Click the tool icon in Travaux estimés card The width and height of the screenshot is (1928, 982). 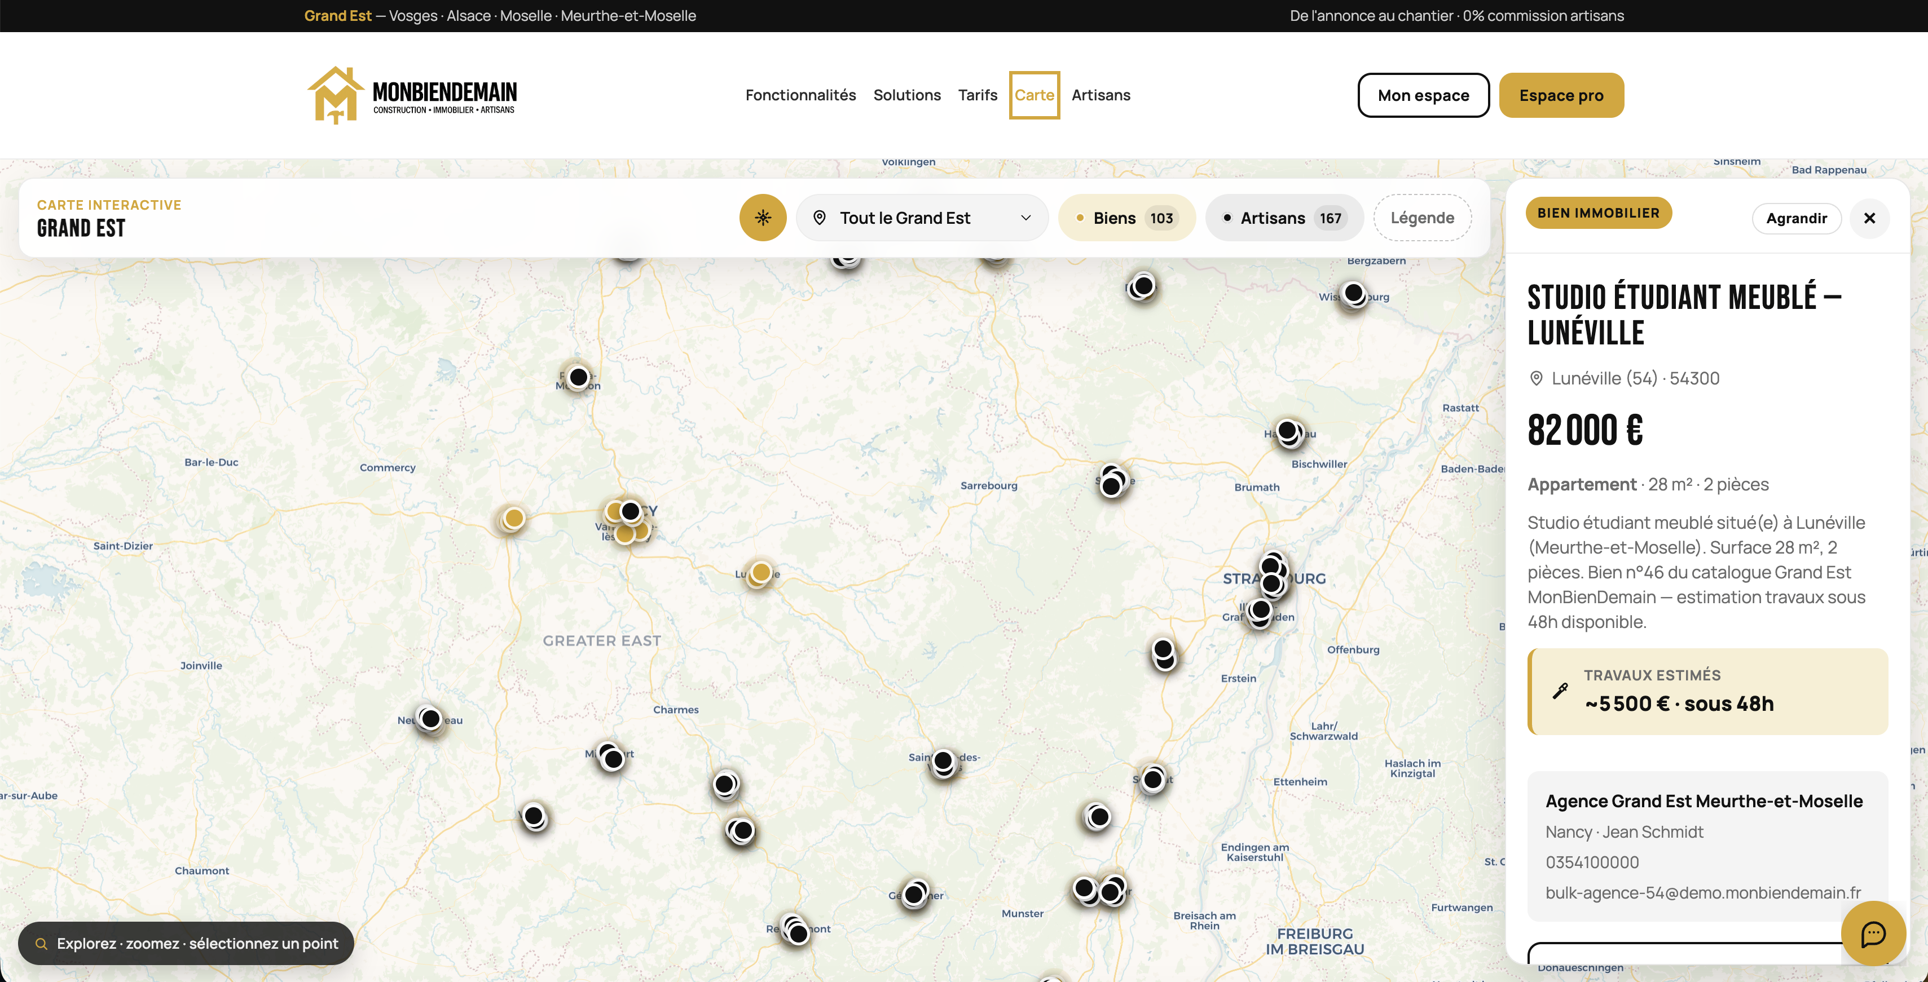pos(1560,691)
